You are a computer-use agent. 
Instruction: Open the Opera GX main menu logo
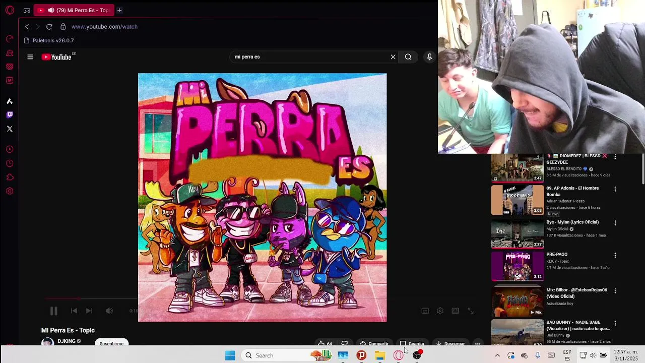pos(10,10)
